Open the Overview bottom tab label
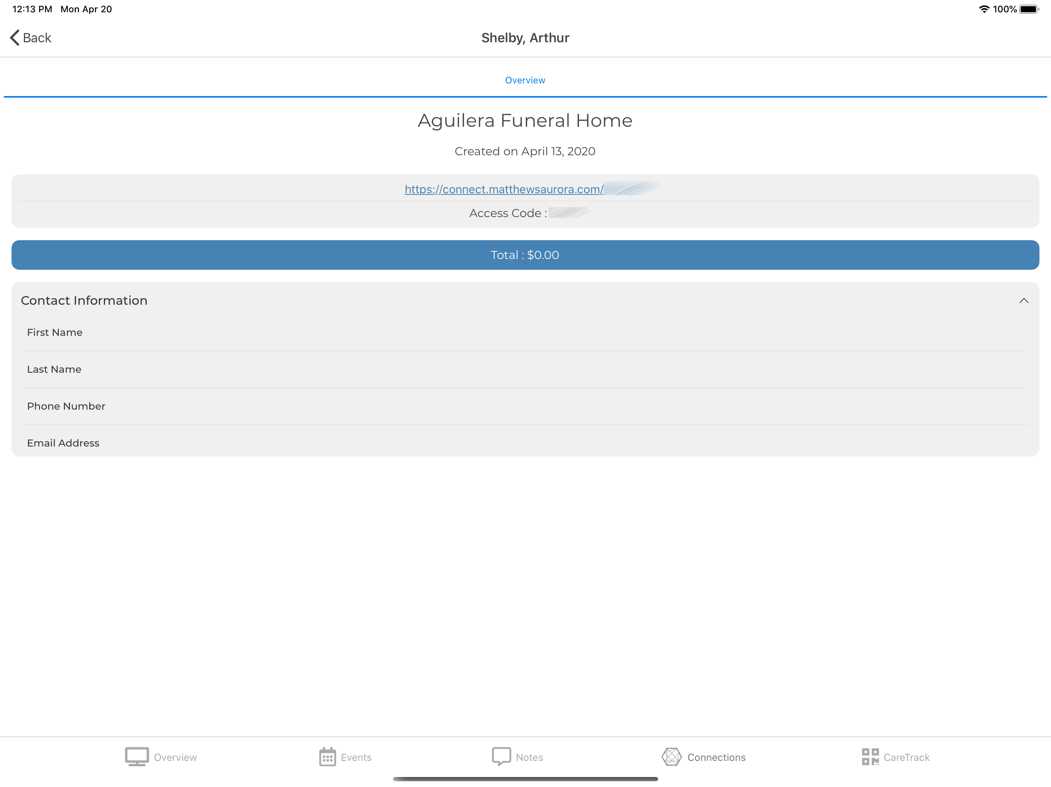The width and height of the screenshot is (1051, 787). point(175,757)
